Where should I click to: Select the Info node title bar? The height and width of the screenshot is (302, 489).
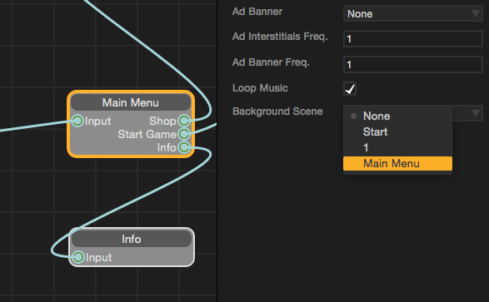point(132,239)
